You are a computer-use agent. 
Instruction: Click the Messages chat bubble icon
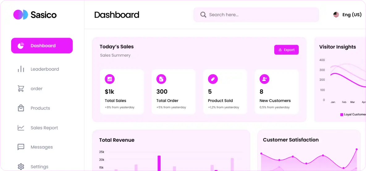click(21, 147)
